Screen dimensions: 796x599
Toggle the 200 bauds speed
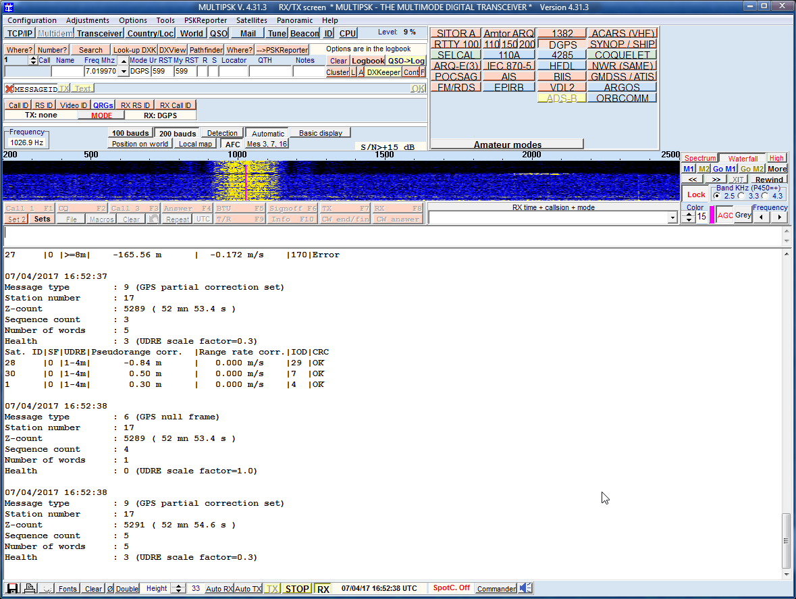tap(177, 134)
